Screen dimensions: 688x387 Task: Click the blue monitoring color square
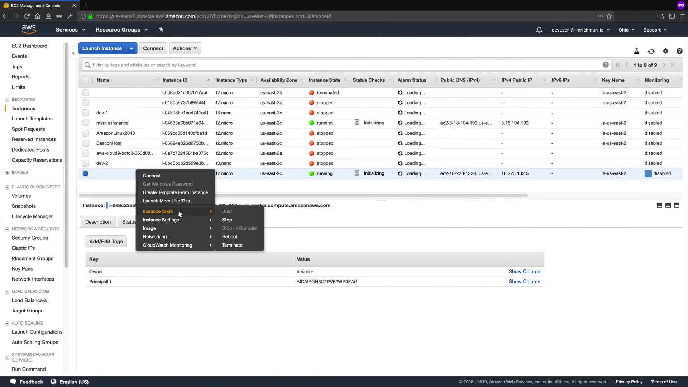(x=648, y=173)
